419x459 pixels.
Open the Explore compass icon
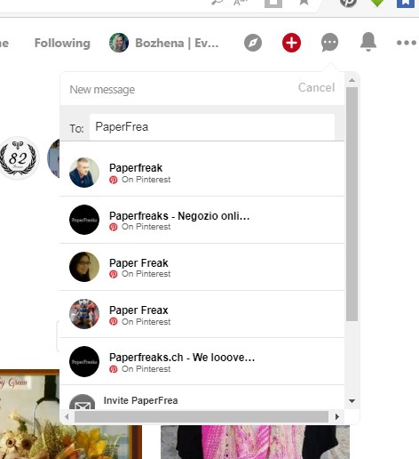pyautogui.click(x=253, y=43)
